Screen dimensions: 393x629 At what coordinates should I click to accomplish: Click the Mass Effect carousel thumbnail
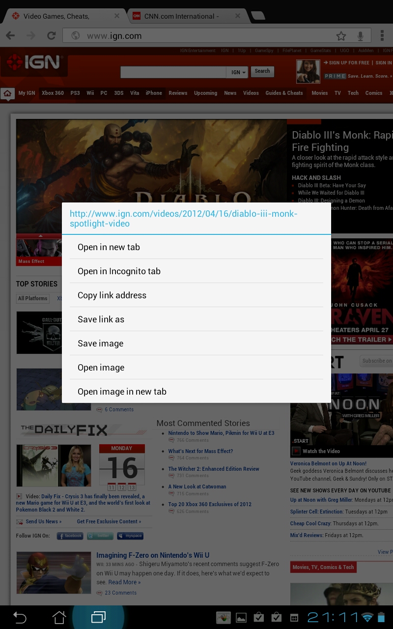pos(39,252)
